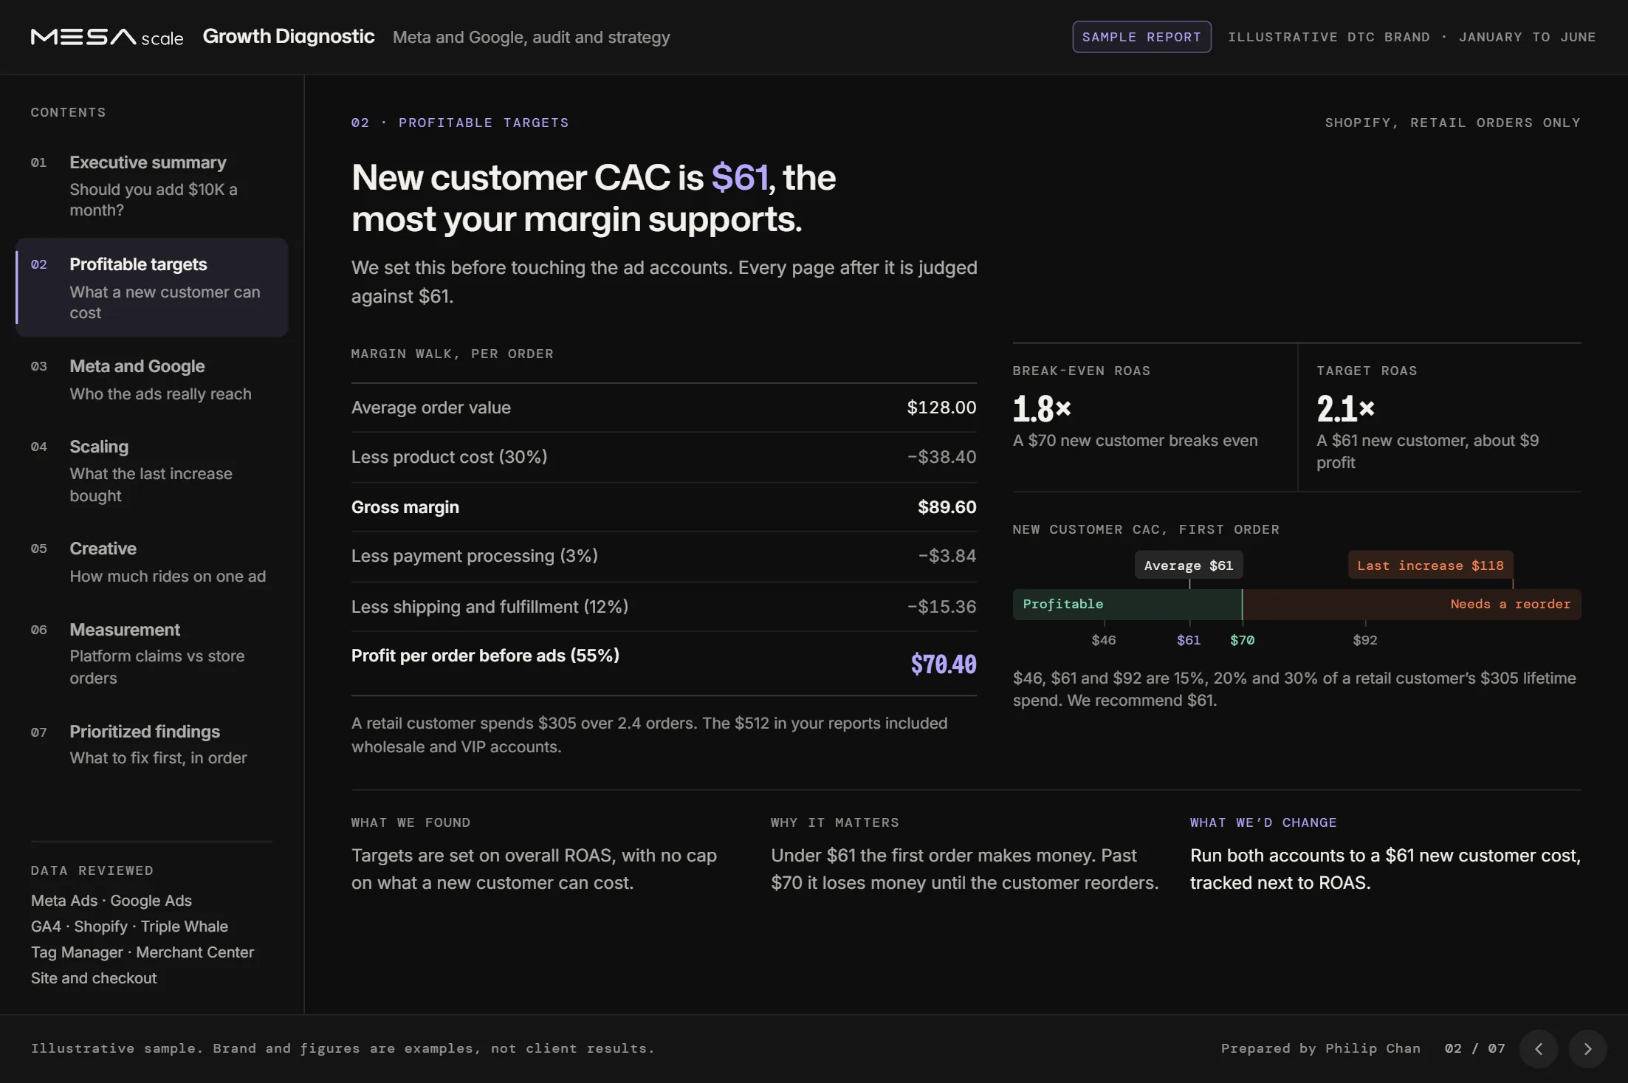Viewport: 1628px width, 1083px height.
Task: Click the 2.1× target ROAS figure
Action: tap(1345, 408)
